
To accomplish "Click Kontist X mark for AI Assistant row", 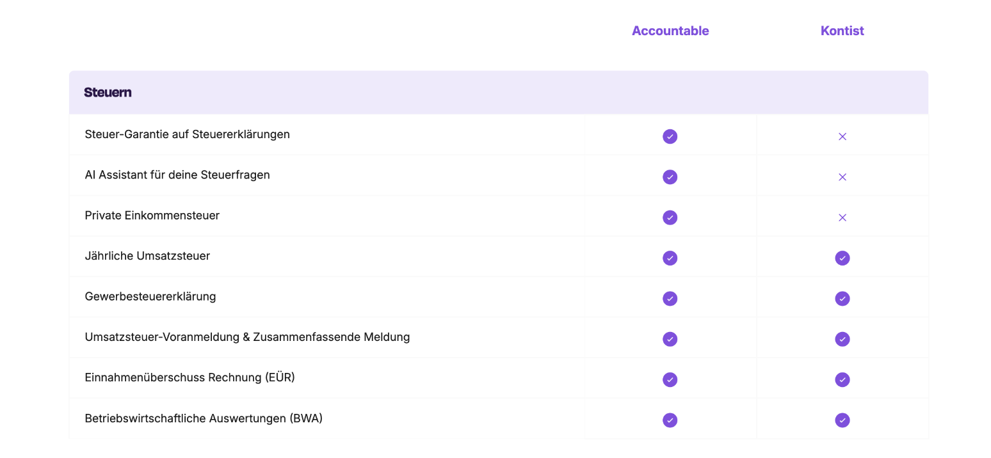I will click(842, 177).
